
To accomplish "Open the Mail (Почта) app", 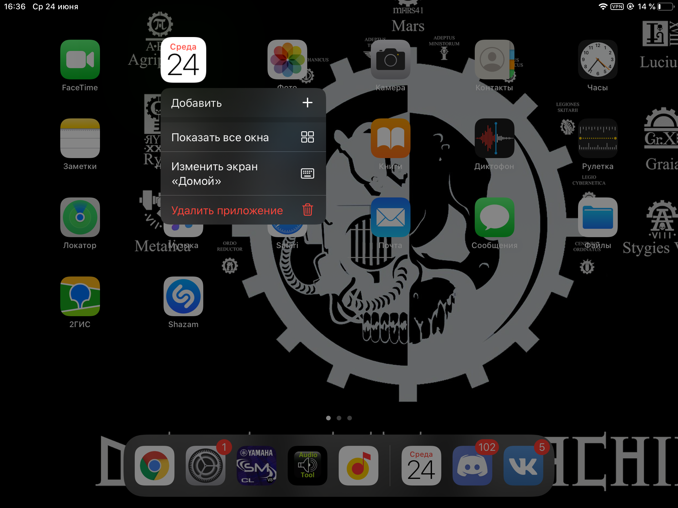I will 390,217.
